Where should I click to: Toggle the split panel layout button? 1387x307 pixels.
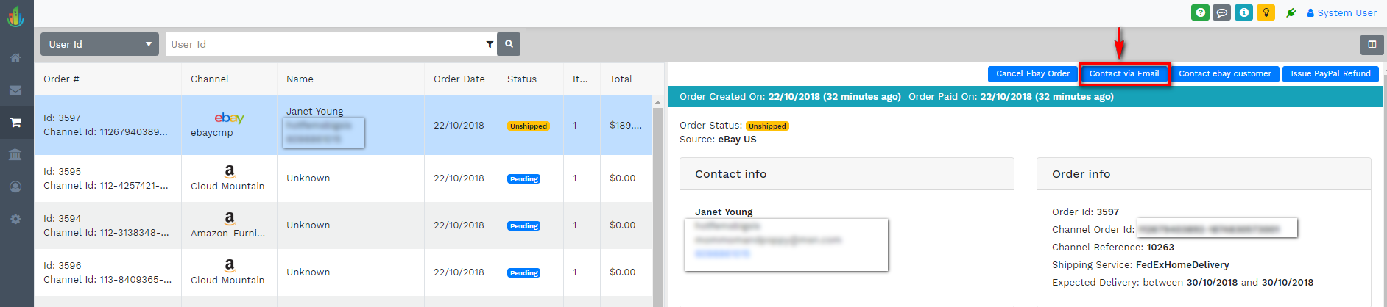tap(1372, 44)
